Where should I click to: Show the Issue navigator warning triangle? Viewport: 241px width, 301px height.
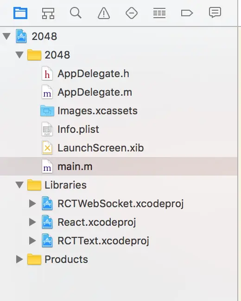104,13
